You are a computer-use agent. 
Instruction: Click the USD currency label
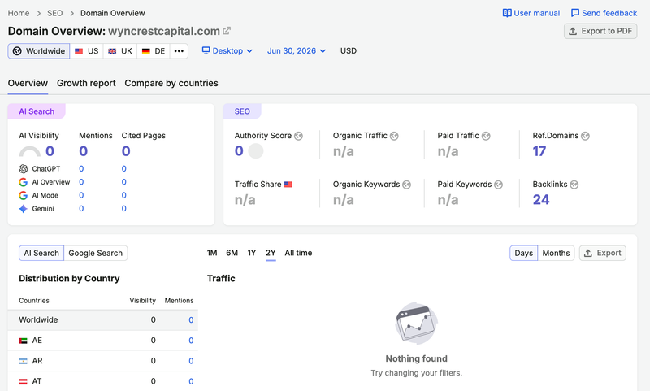pos(349,50)
